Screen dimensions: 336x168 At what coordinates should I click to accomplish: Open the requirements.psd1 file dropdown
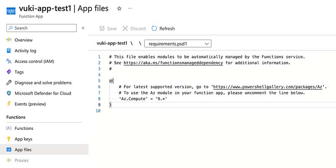point(178,44)
